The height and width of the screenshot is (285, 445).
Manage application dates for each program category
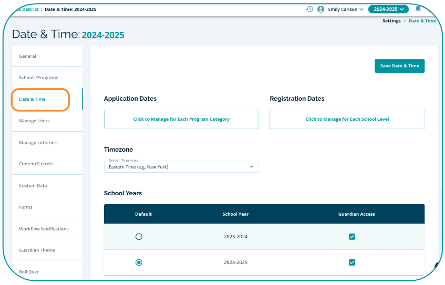[181, 119]
